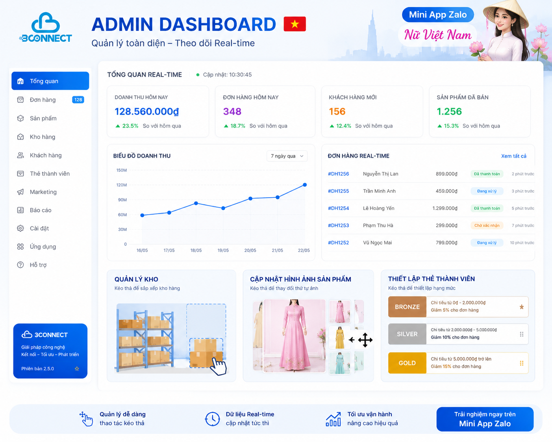Click the hand cursor on the warehouse box
Viewport: 552px width, 442px height.
218,366
